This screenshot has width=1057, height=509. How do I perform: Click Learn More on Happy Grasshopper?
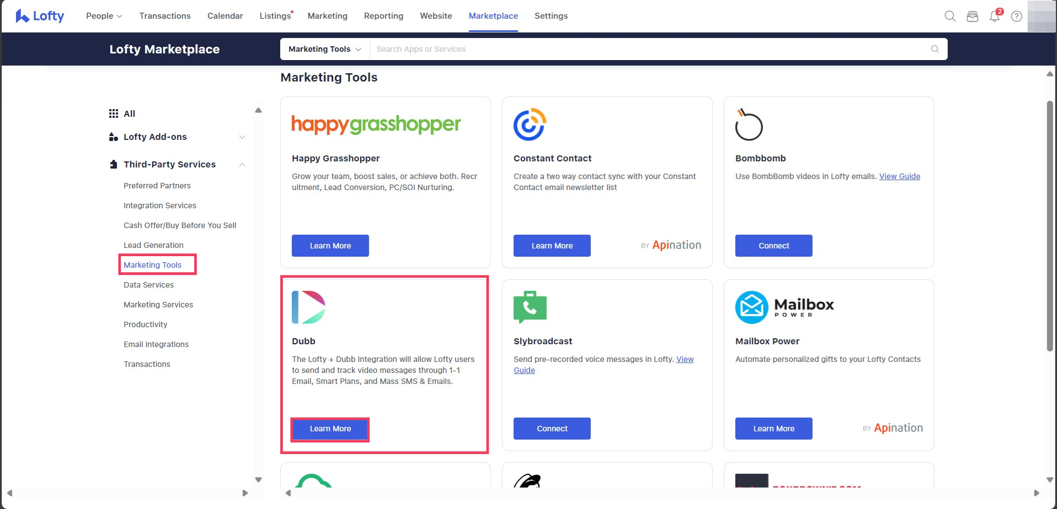(x=330, y=246)
